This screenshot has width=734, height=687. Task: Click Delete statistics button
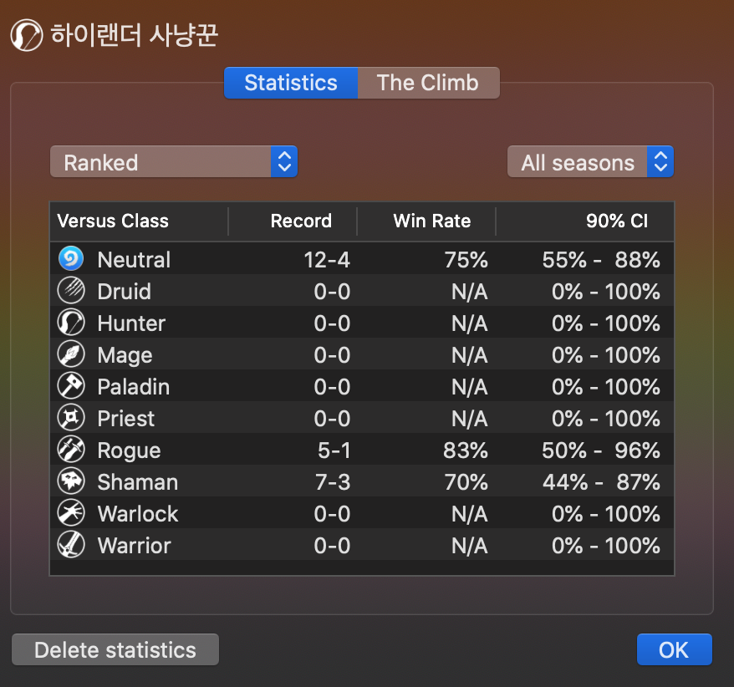(115, 649)
